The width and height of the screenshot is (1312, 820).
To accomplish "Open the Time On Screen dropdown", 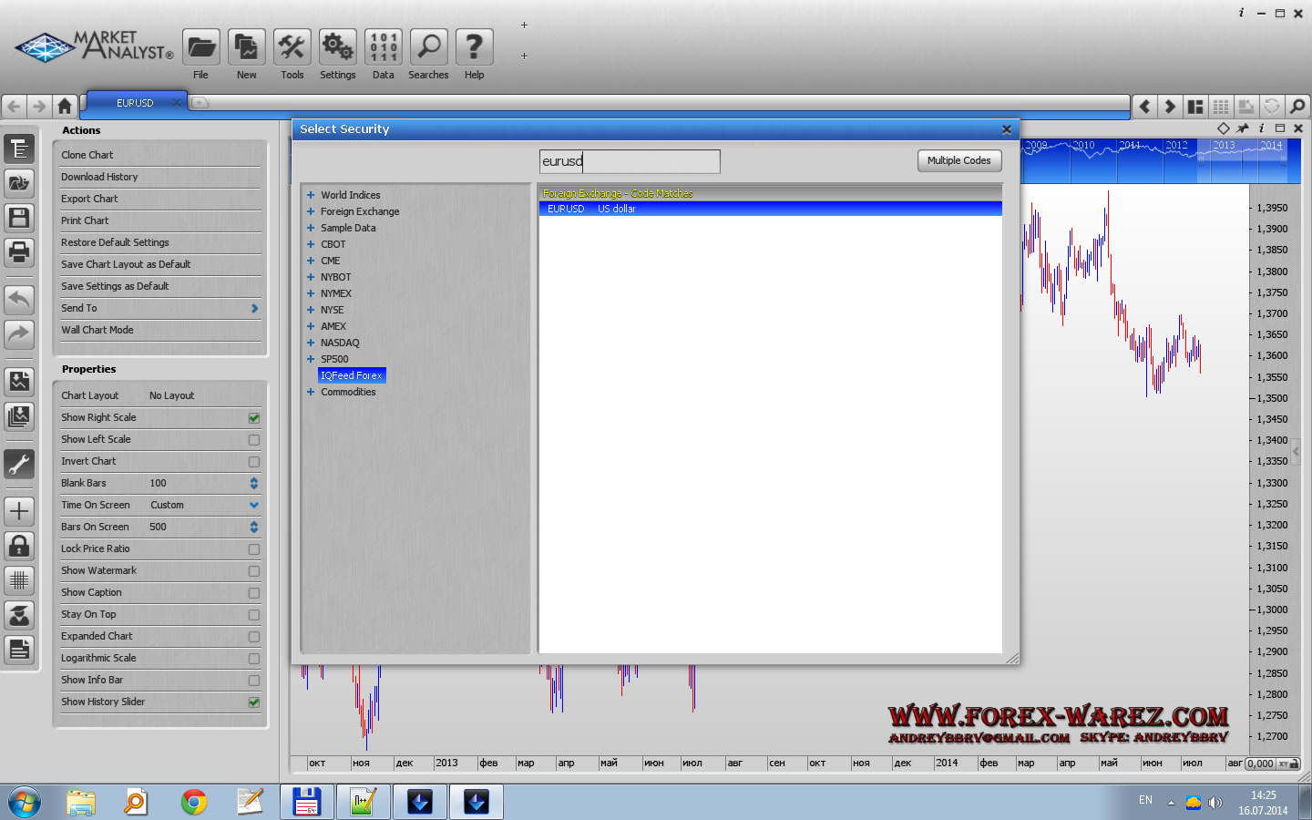I will (254, 505).
